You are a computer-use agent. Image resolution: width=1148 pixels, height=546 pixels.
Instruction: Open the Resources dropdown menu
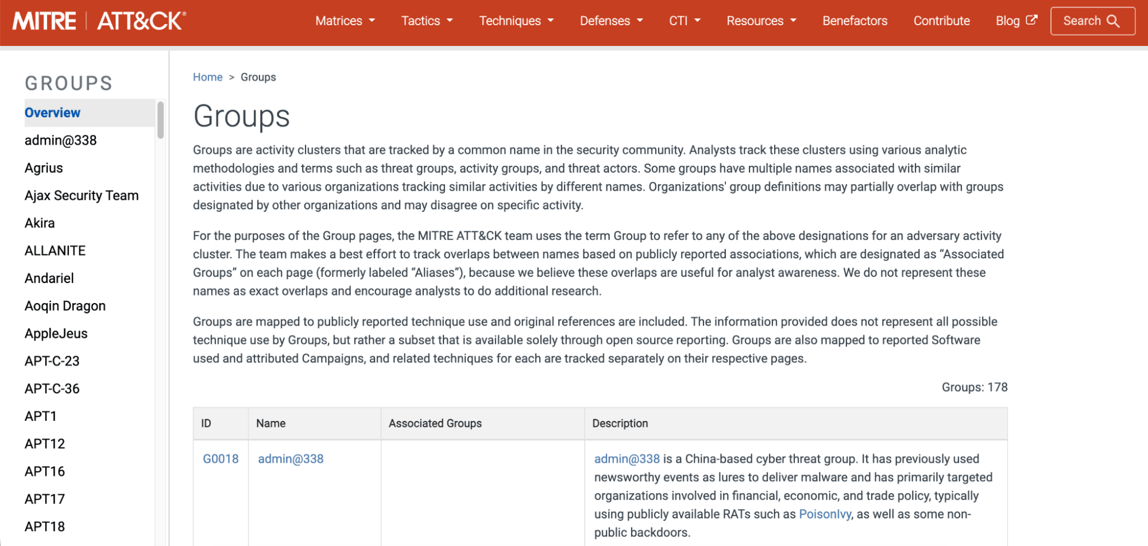coord(762,21)
